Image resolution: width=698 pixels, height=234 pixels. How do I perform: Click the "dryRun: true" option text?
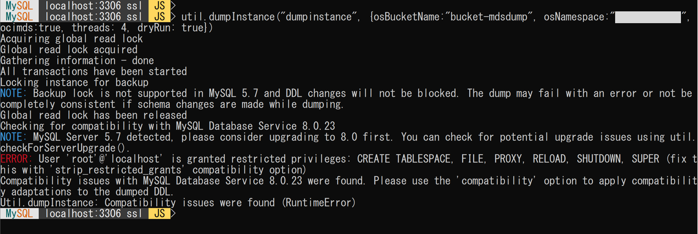[x=172, y=28]
